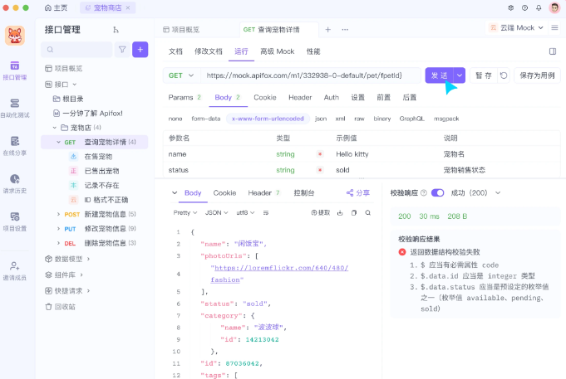Open the Params request tab
This screenshot has height=379, width=566.
pos(185,97)
